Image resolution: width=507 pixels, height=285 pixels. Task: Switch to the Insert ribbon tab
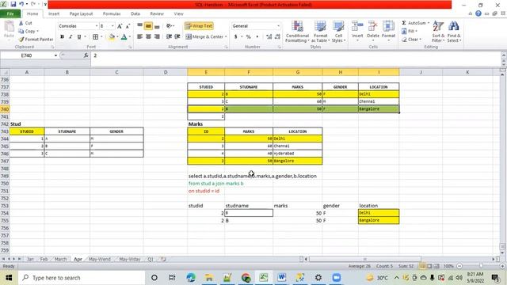click(x=54, y=14)
